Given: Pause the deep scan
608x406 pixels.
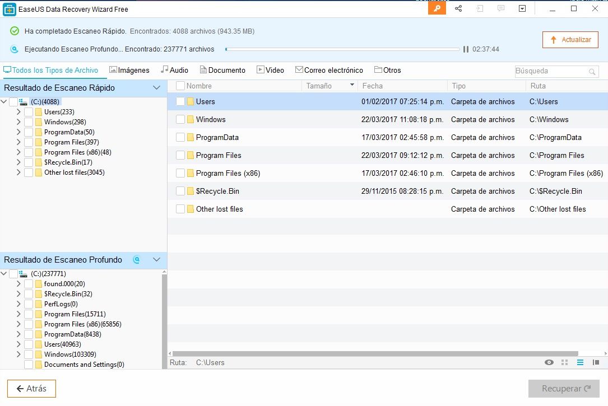Looking at the screenshot, I should (466, 49).
